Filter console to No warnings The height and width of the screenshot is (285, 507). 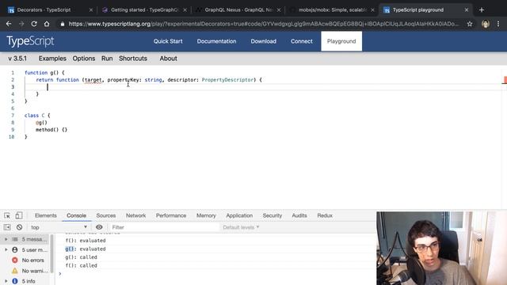pyautogui.click(x=30, y=271)
